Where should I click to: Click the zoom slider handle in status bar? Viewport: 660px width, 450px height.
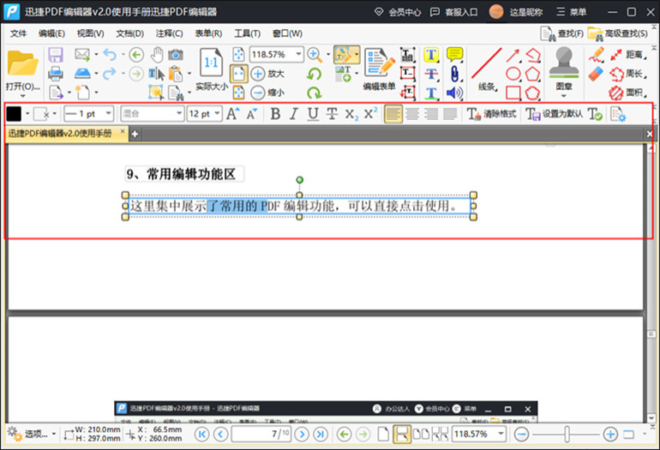567,434
